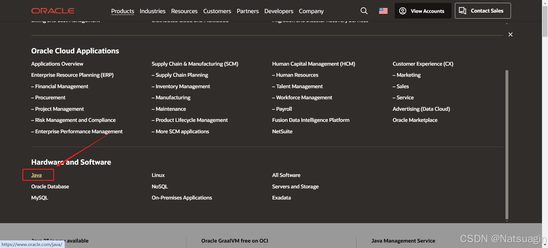Open Marketing link

coord(406,75)
